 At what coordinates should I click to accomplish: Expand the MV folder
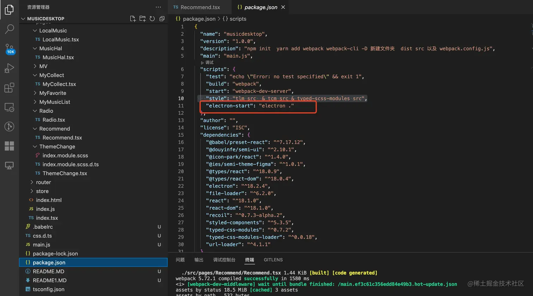[x=93, y=66]
